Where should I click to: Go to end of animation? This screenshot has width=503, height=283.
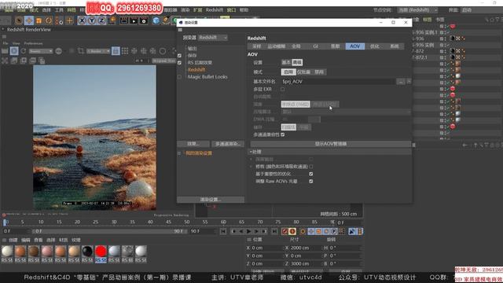pyautogui.click(x=274, y=231)
